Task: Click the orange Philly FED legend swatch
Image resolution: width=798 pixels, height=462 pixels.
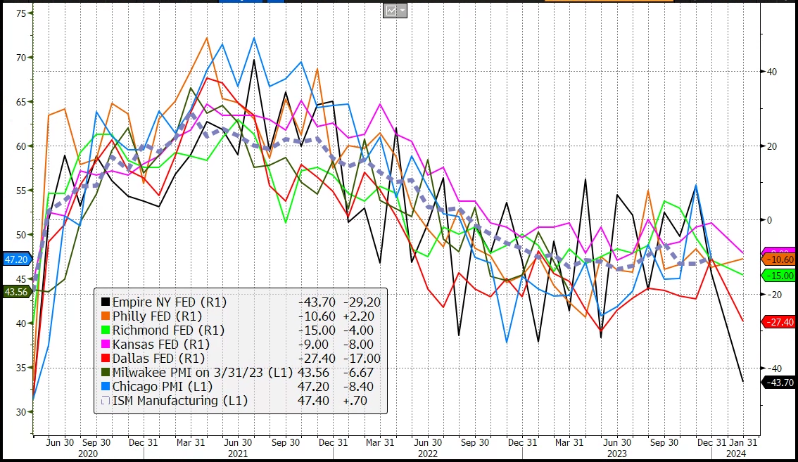Action: click(x=106, y=316)
